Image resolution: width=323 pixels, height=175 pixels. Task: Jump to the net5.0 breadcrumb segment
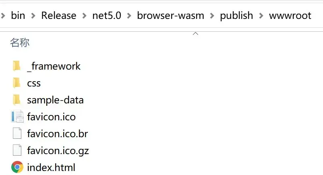(107, 16)
